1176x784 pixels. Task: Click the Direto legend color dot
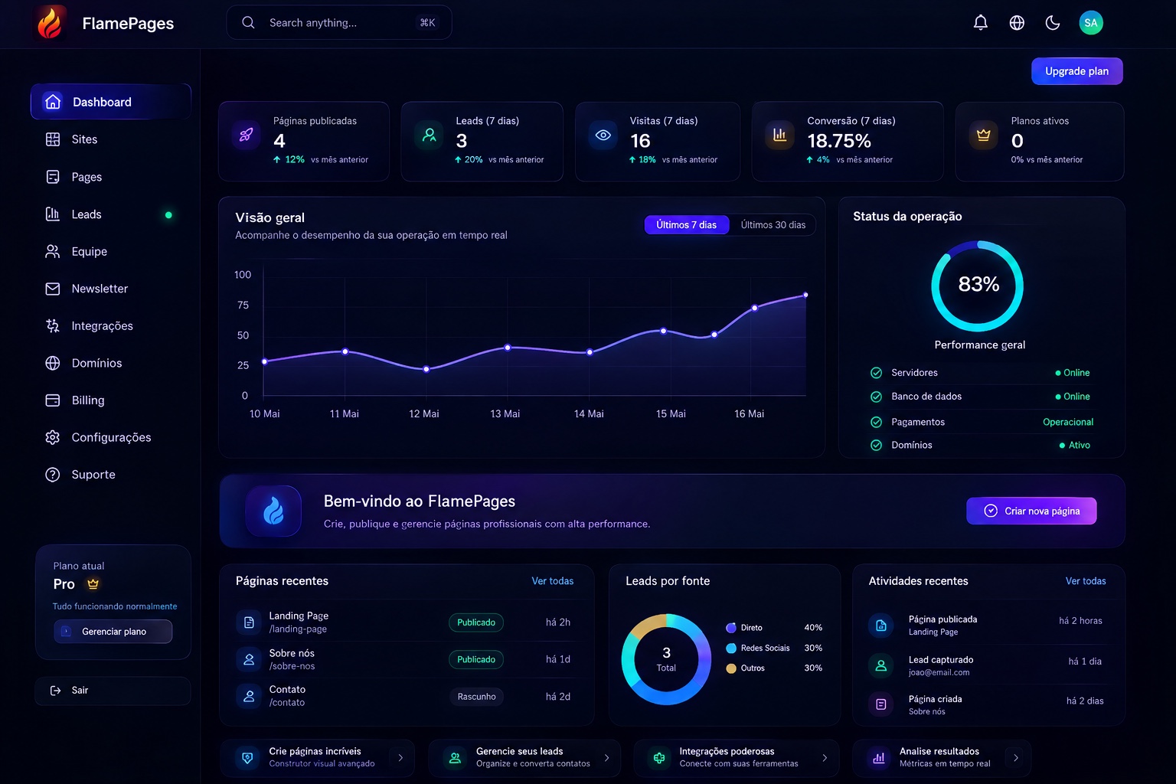731,628
